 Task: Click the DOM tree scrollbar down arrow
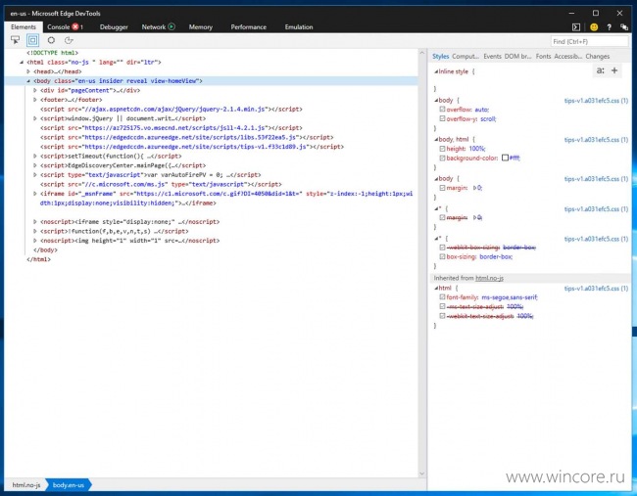[x=421, y=473]
